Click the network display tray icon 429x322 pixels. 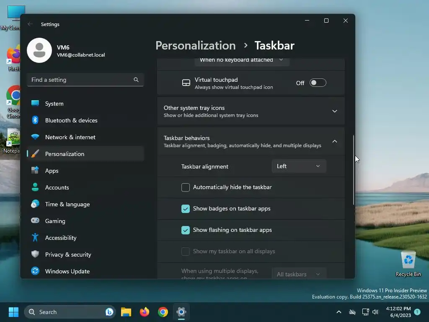coord(365,312)
